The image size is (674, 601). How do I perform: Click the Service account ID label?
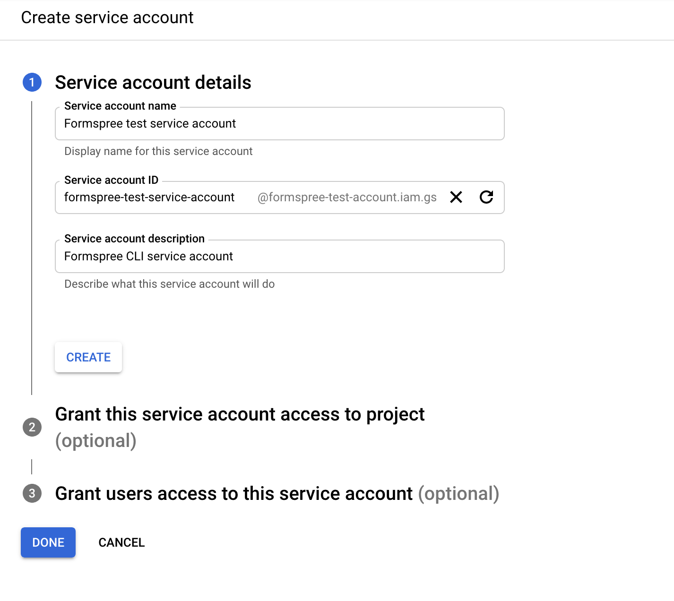[111, 180]
